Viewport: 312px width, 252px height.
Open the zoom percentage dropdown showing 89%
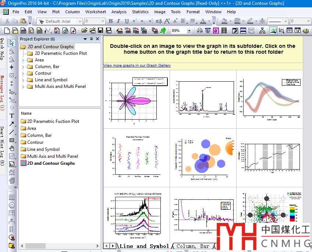(x=189, y=31)
